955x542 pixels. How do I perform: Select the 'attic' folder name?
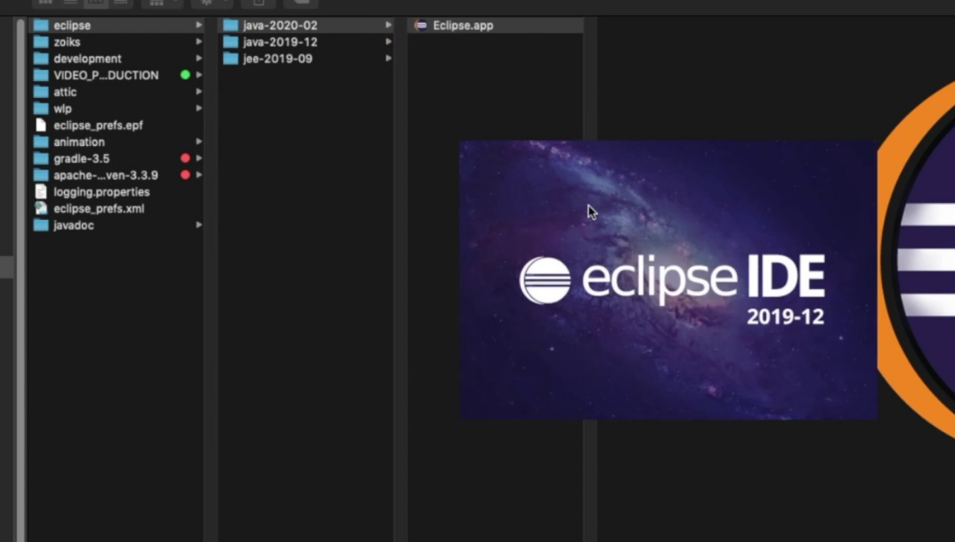tap(65, 92)
